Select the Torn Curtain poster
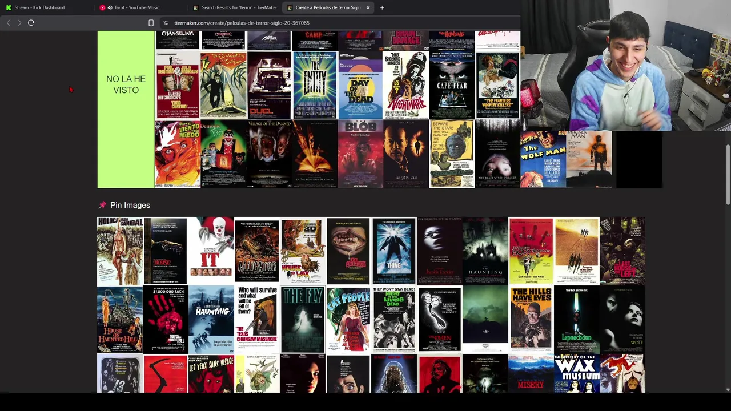The height and width of the screenshot is (411, 731). (178, 85)
